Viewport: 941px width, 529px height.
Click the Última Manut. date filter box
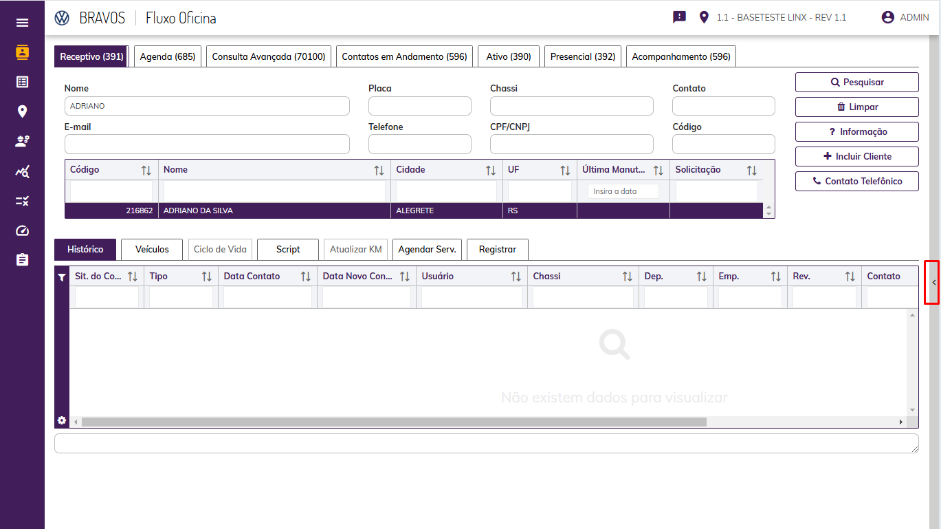[623, 191]
